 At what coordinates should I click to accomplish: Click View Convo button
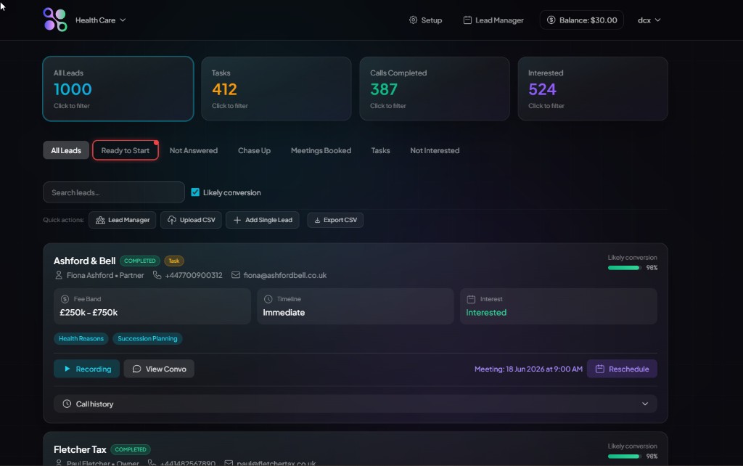pos(159,369)
